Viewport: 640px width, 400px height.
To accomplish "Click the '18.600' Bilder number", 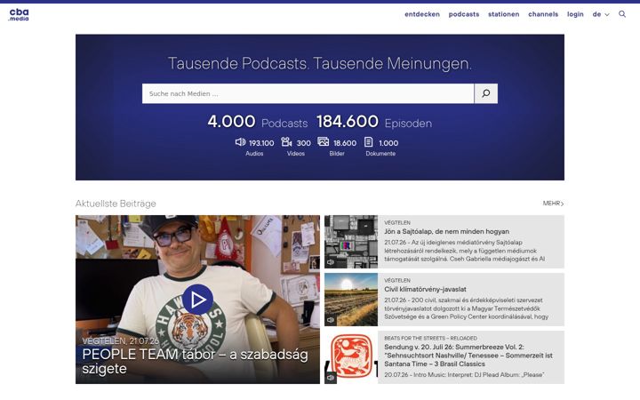I will pyautogui.click(x=345, y=143).
